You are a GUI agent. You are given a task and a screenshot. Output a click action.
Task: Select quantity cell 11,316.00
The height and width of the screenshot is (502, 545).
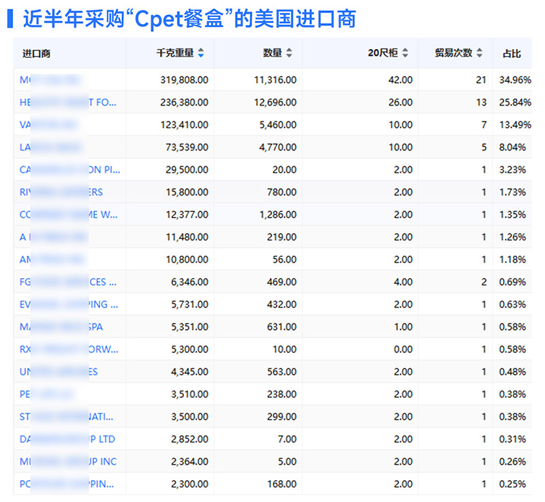tap(275, 80)
